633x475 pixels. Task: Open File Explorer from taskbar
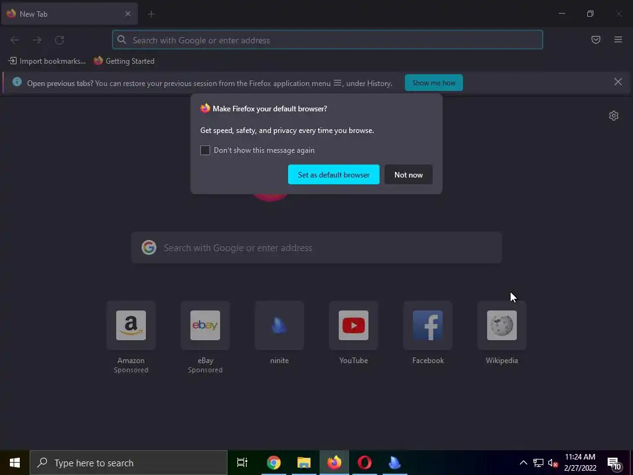304,463
